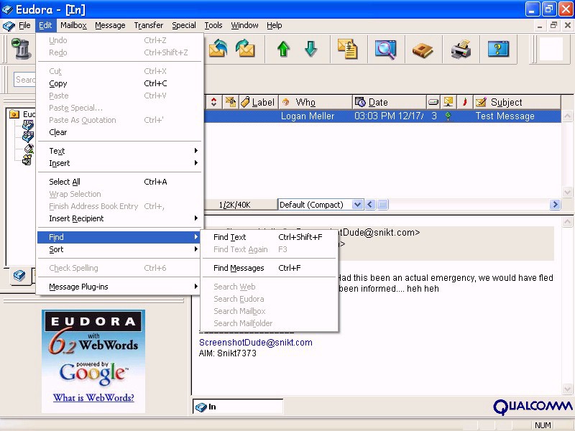Open the Address Book icon
The image size is (575, 431).
423,50
